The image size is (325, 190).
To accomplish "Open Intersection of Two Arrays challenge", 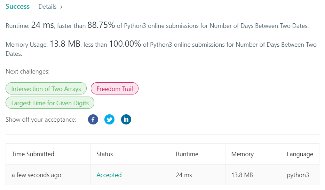I will click(x=46, y=89).
